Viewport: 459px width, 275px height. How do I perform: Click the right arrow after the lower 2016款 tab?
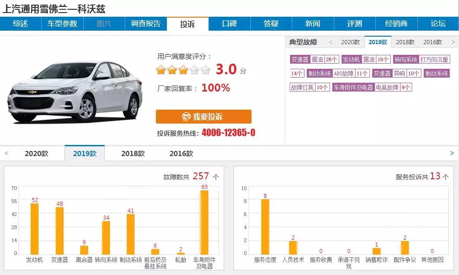[x=451, y=153]
